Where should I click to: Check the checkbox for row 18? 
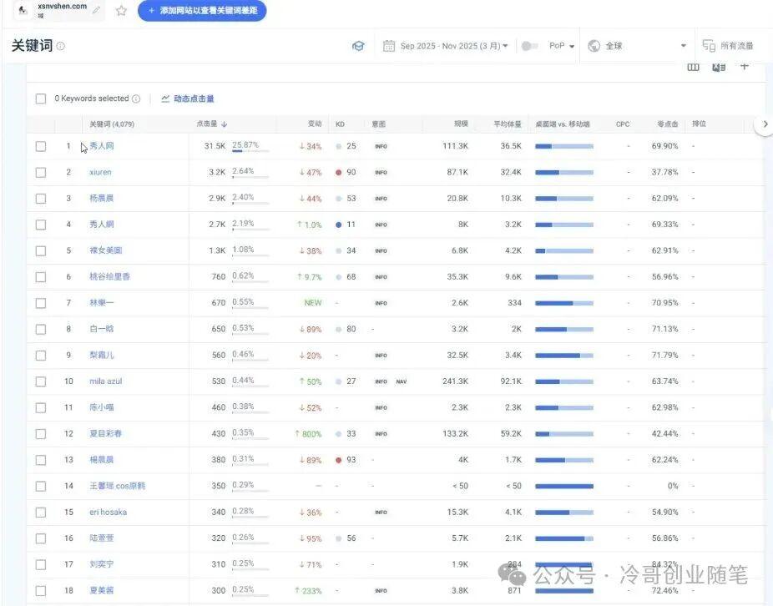(x=41, y=591)
